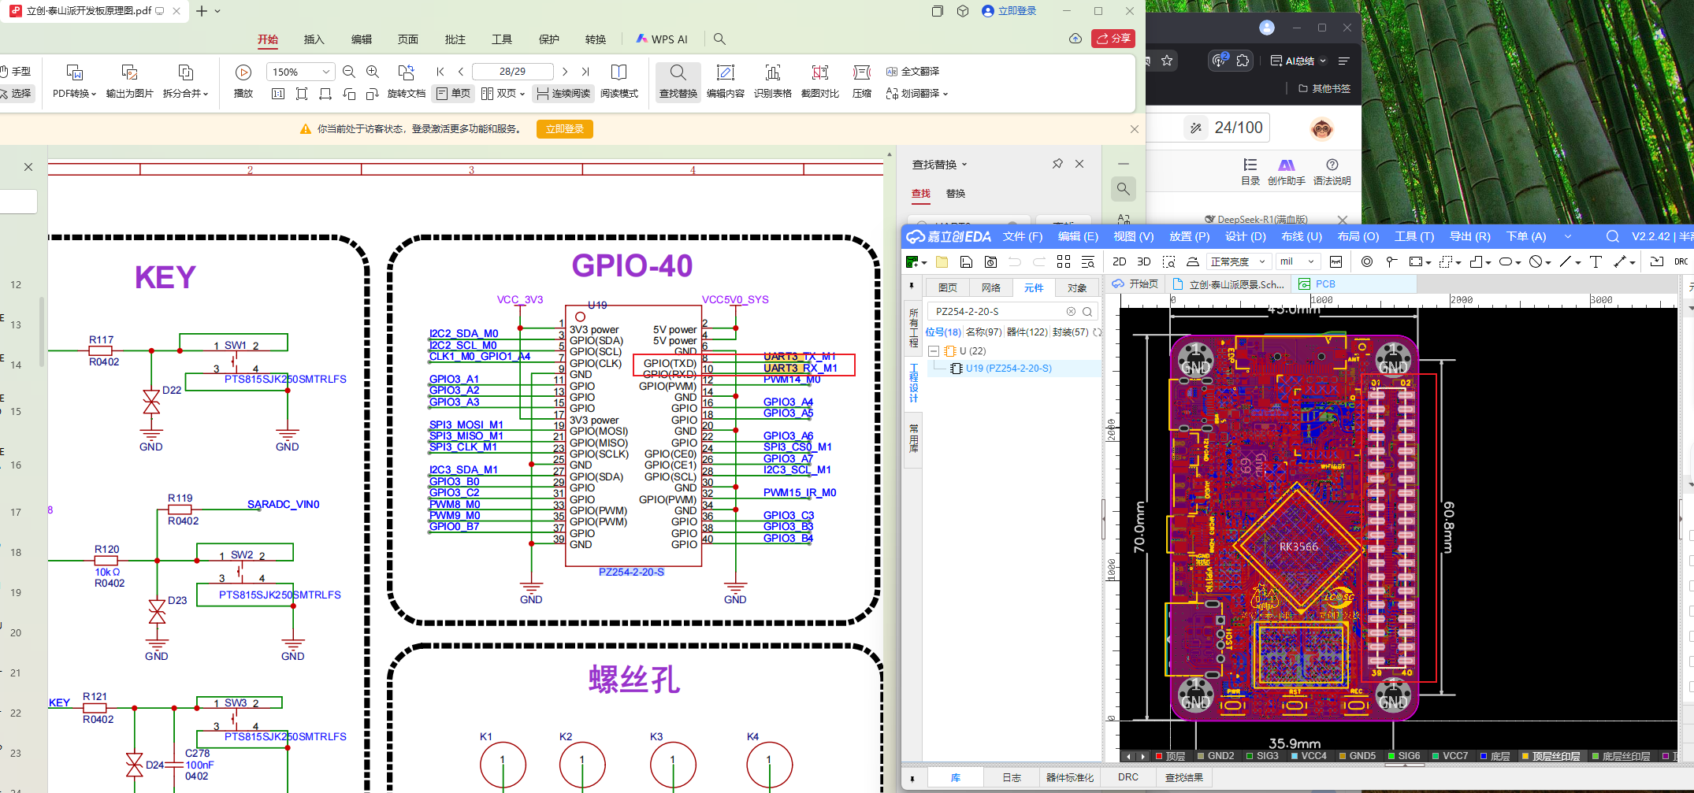The height and width of the screenshot is (793, 1694).
Task: Click the browser bookmark star icon
Action: [x=1167, y=61]
